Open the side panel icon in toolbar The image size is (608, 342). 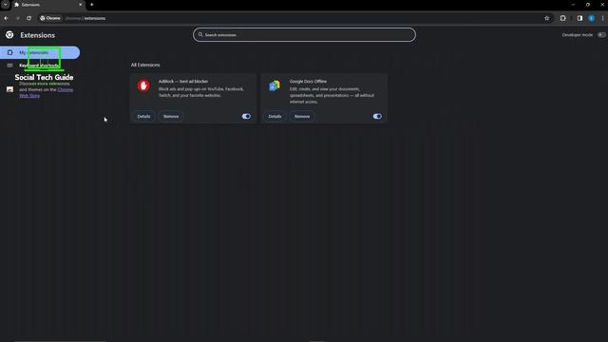tap(579, 18)
